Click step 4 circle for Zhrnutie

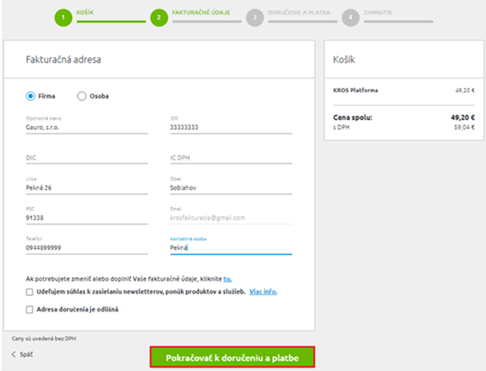(350, 18)
